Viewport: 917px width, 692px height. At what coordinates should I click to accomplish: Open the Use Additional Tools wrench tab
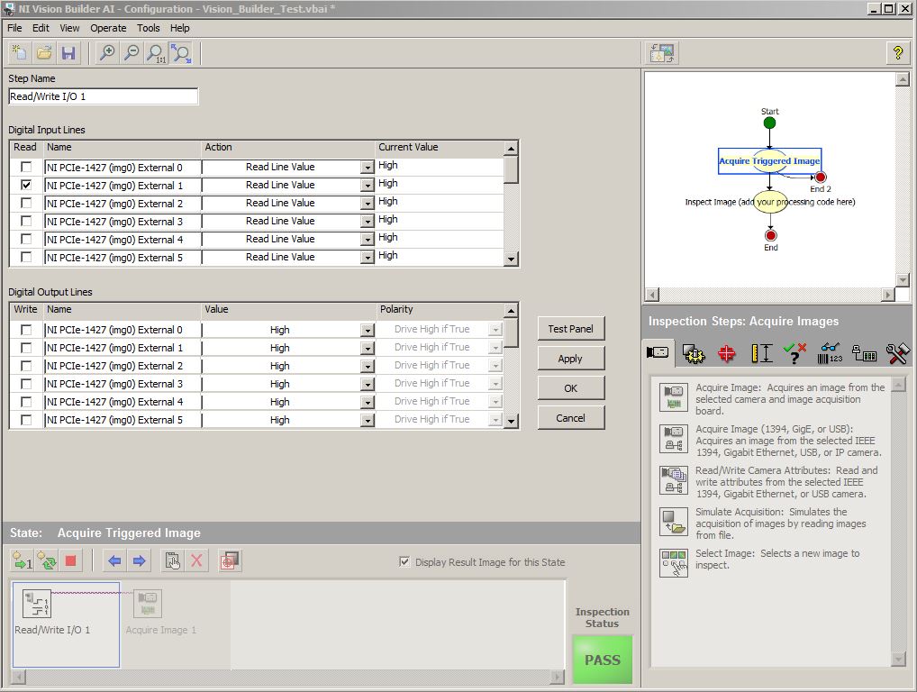click(x=897, y=353)
